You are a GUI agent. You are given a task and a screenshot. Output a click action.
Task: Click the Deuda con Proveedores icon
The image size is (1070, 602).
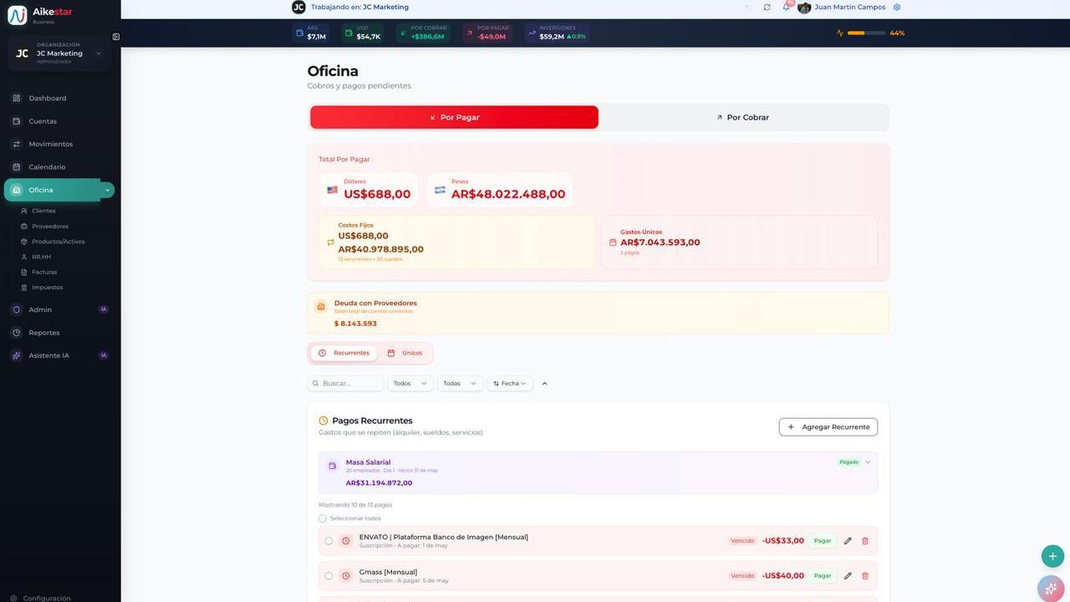321,307
